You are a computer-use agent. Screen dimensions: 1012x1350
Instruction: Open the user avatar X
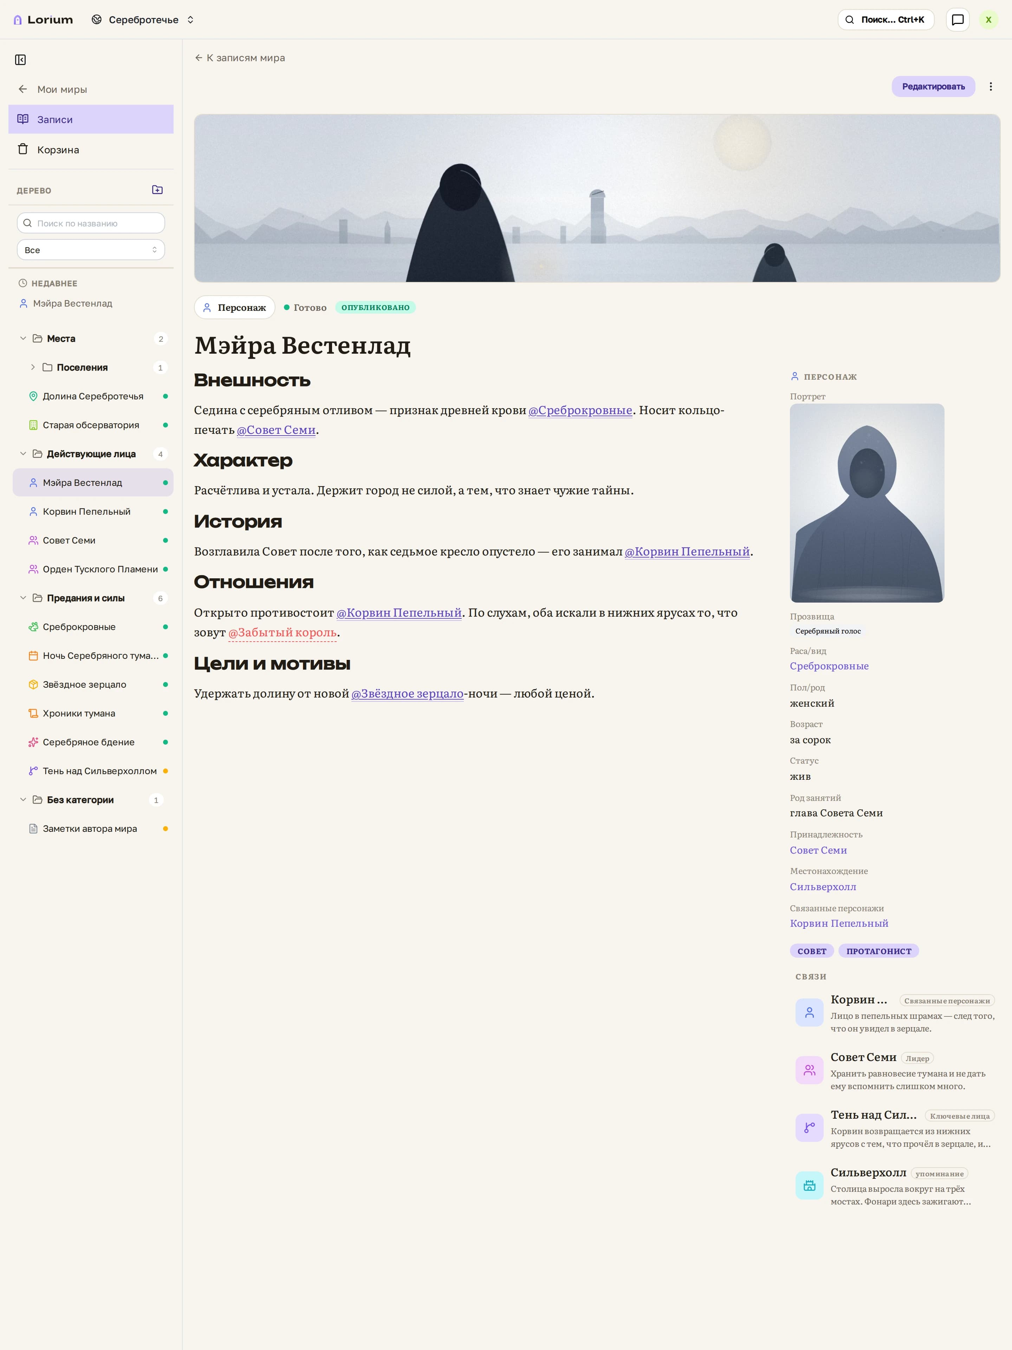point(988,20)
